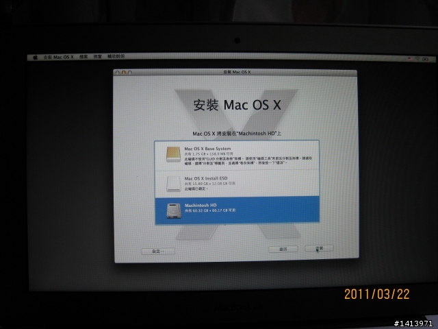Click the Wi-Fi status icon
The width and height of the screenshot is (438, 329).
pos(417,59)
